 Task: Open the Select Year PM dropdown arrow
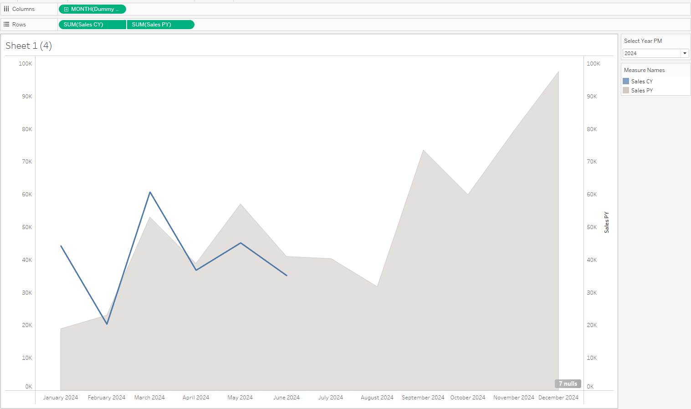coord(685,53)
